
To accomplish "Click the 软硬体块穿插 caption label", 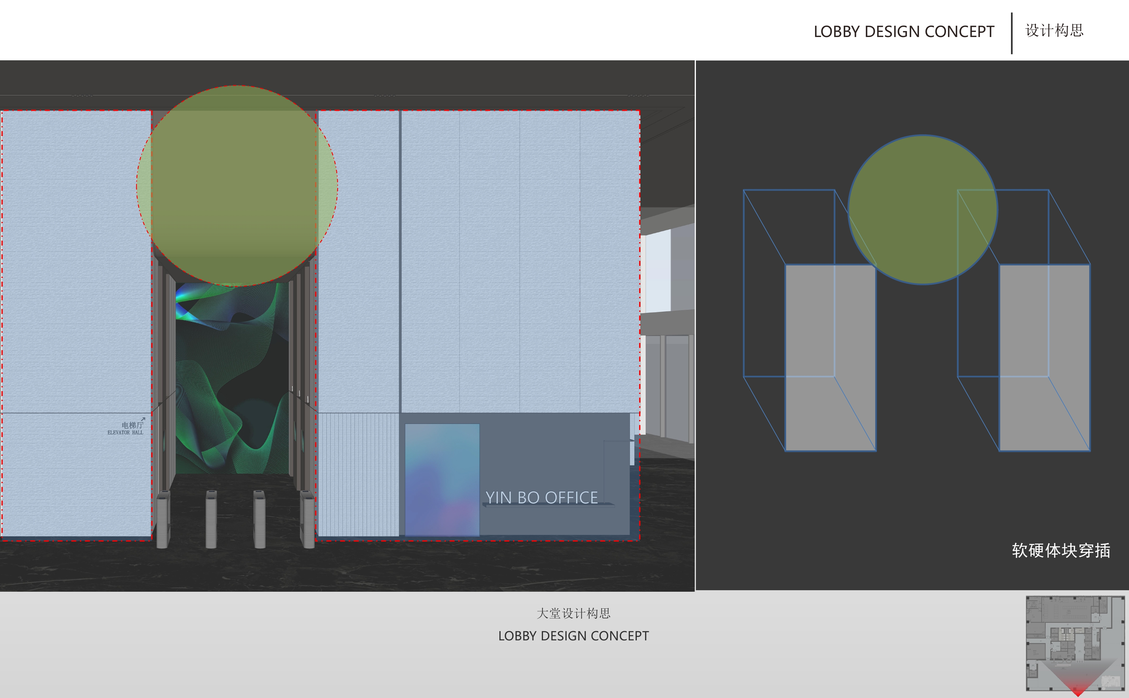I will 1061,550.
